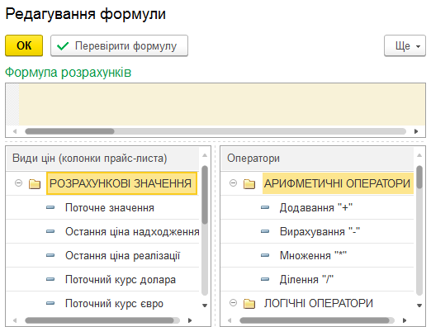Click operators list horizontal scrollbar thumb
The width and height of the screenshot is (431, 327).
pyautogui.click(x=315, y=320)
